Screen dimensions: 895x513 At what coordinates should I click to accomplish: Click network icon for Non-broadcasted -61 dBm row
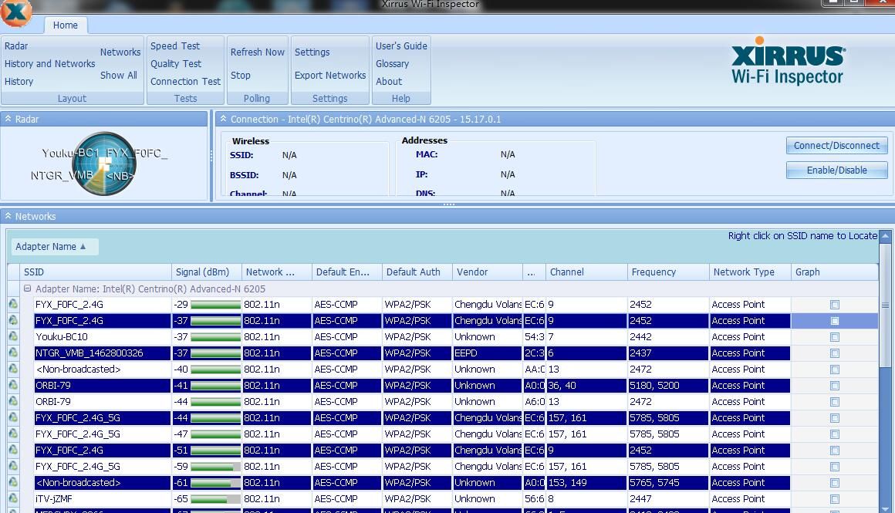click(13, 482)
